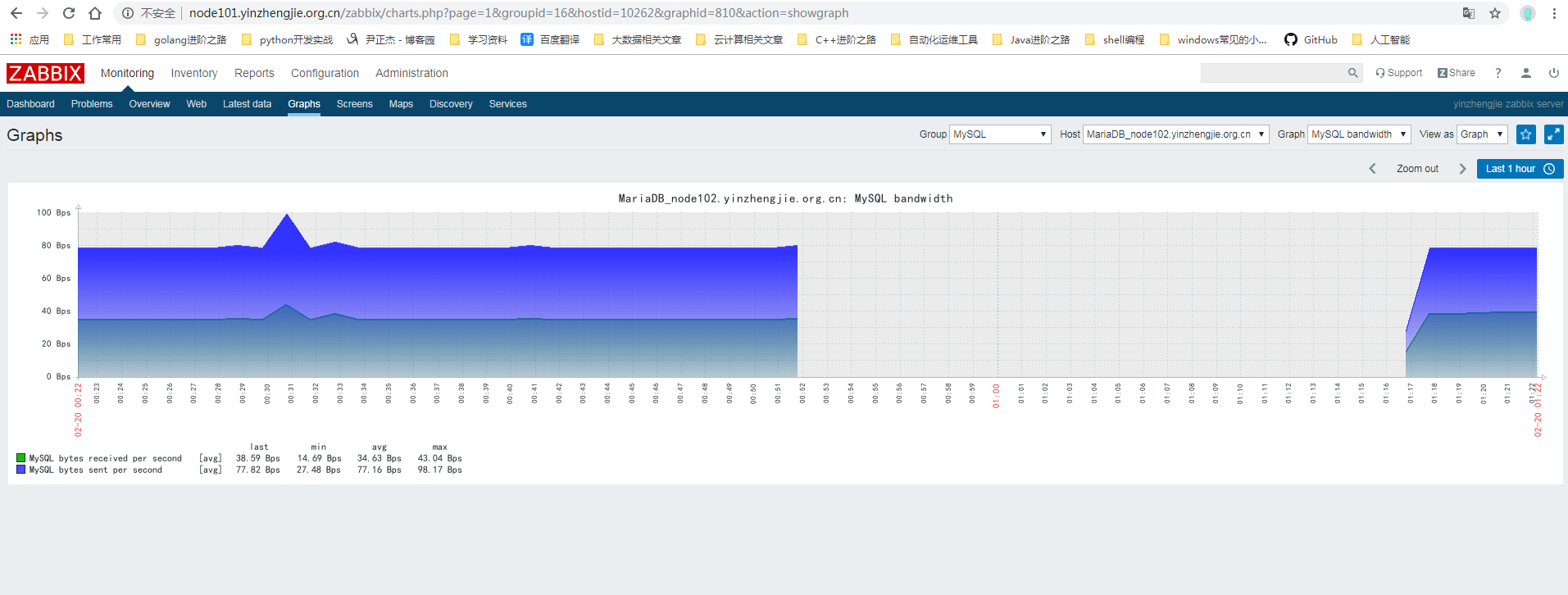This screenshot has width=1568, height=595.
Task: Open 百度翻译 bookmark
Action: click(550, 39)
